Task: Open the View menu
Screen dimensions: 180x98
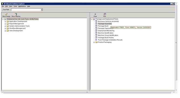Action: point(11,6)
